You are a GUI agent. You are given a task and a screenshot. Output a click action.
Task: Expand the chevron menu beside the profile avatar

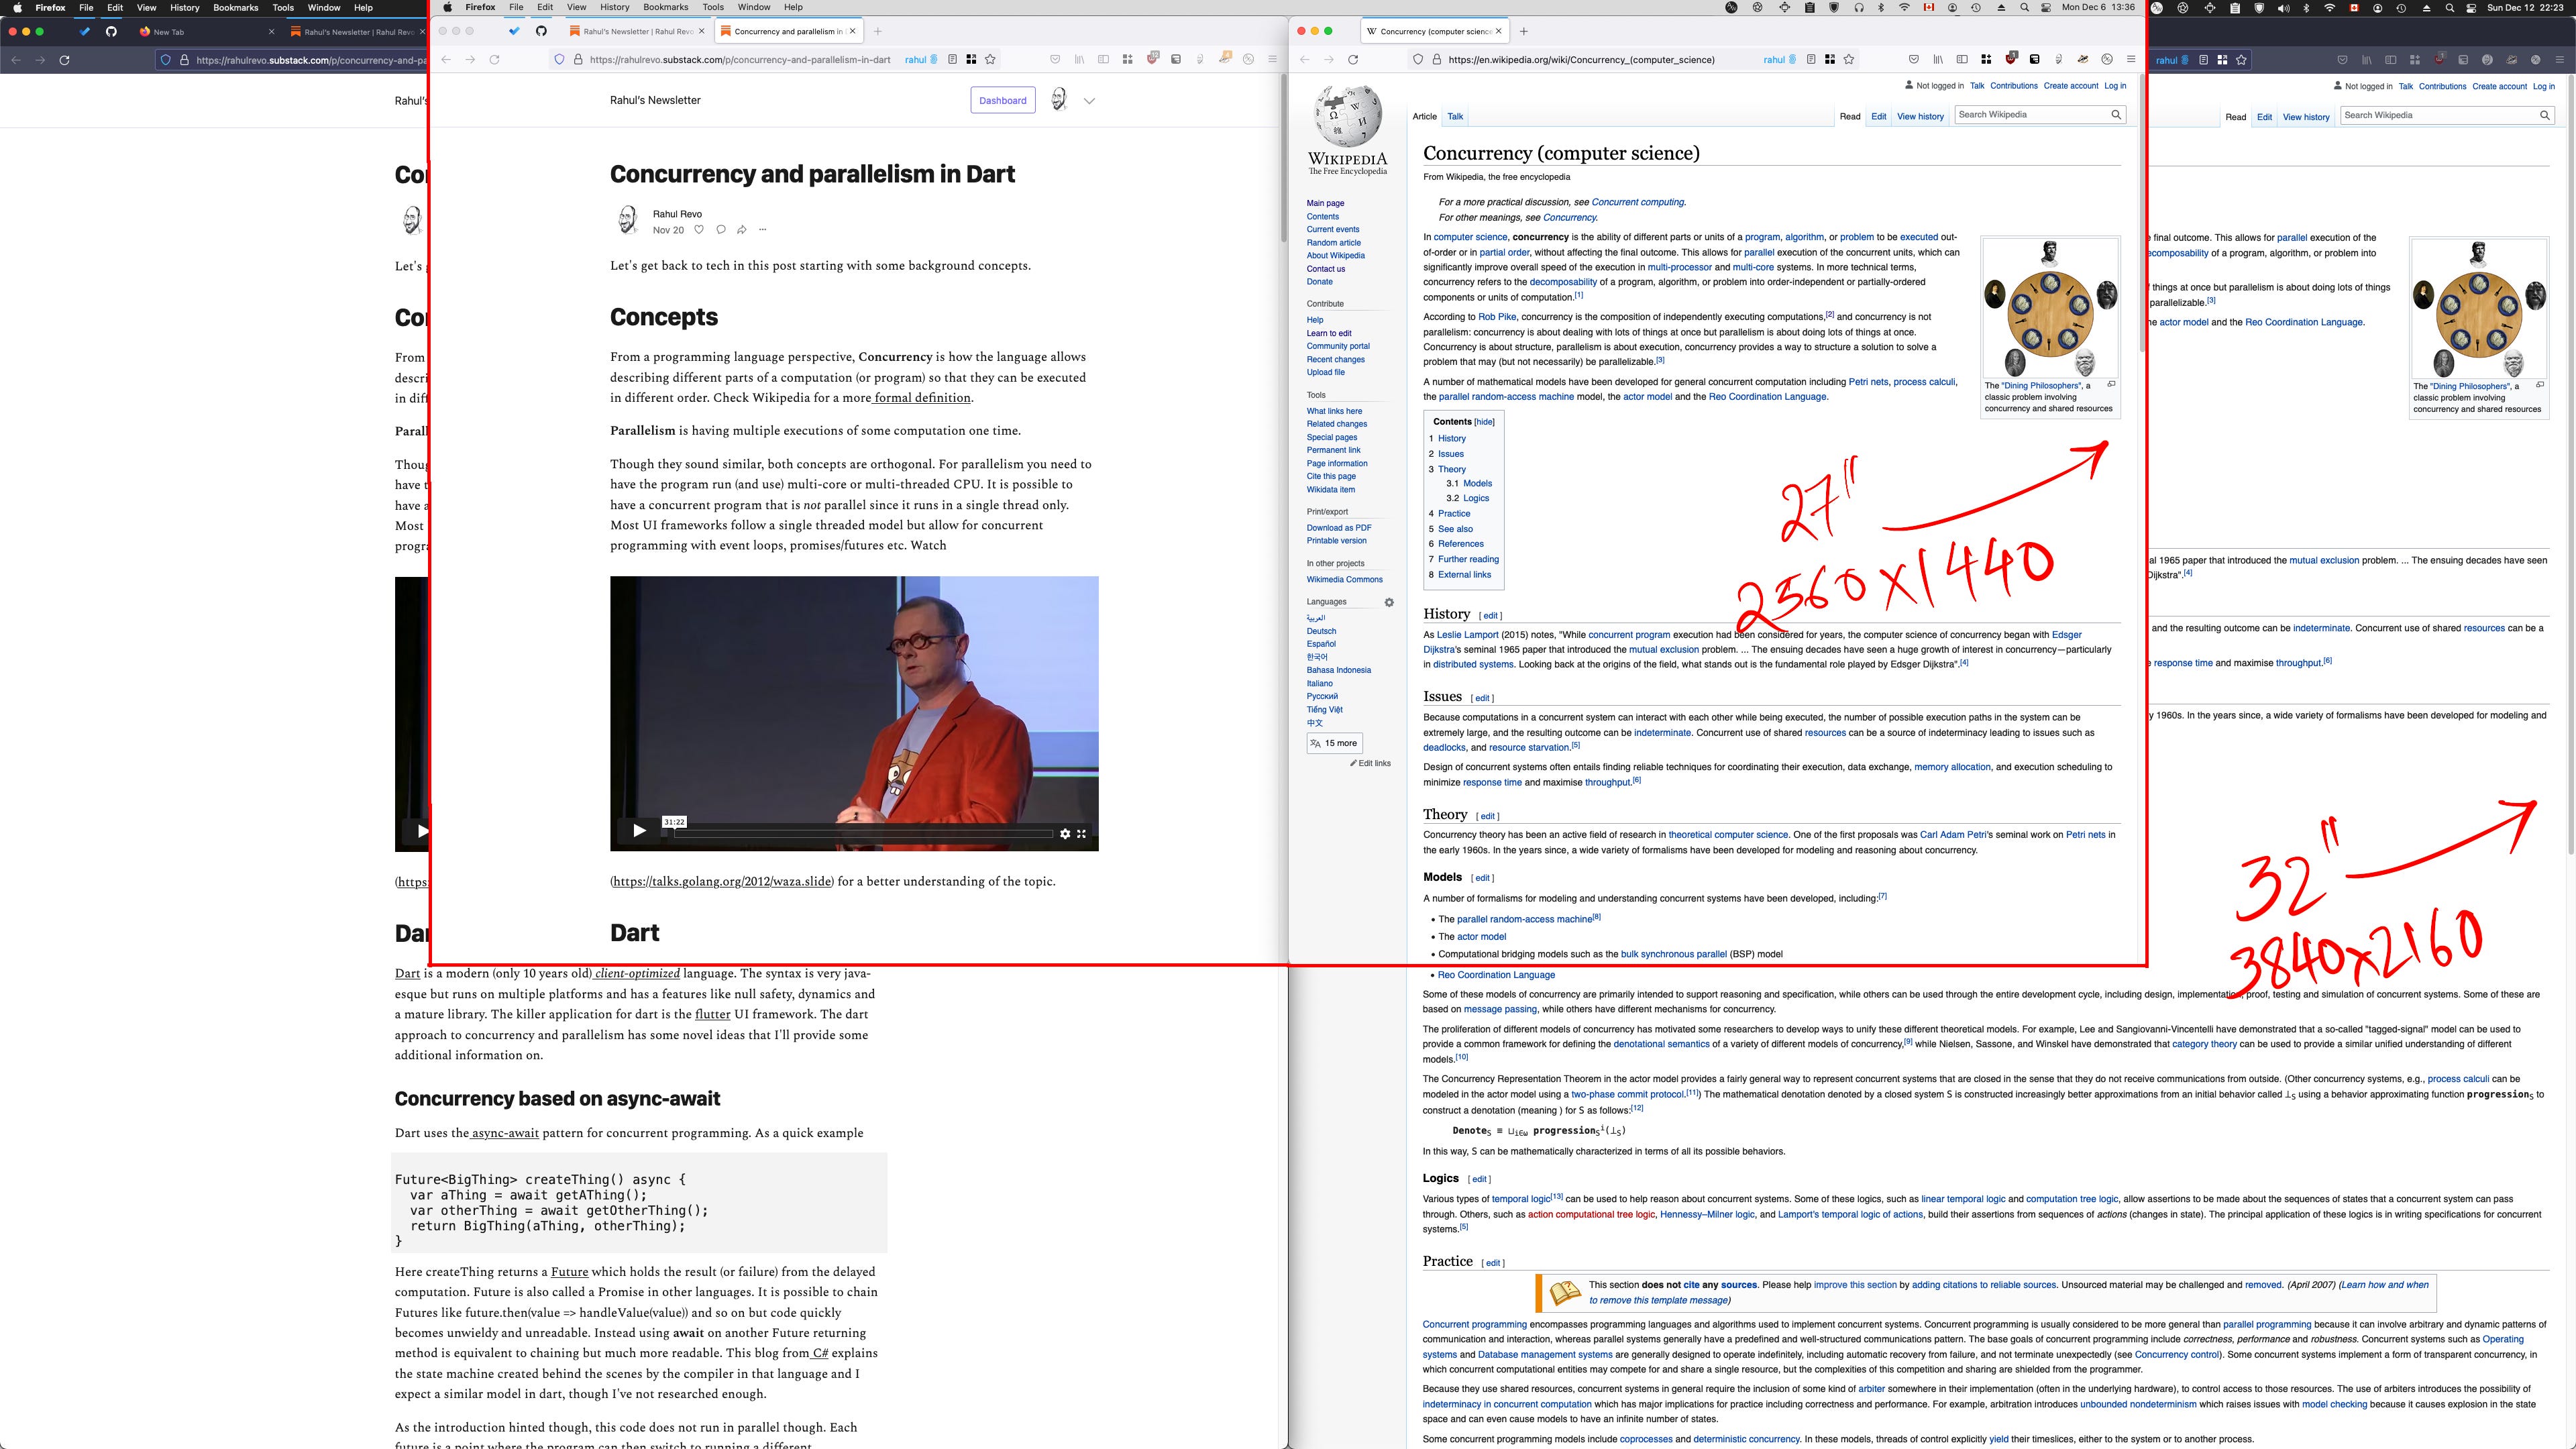tap(1089, 101)
